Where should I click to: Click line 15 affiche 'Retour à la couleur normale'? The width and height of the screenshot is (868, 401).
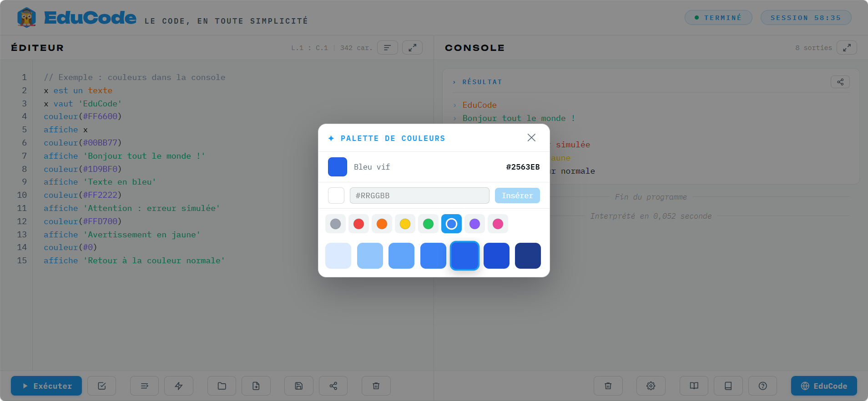click(x=134, y=261)
